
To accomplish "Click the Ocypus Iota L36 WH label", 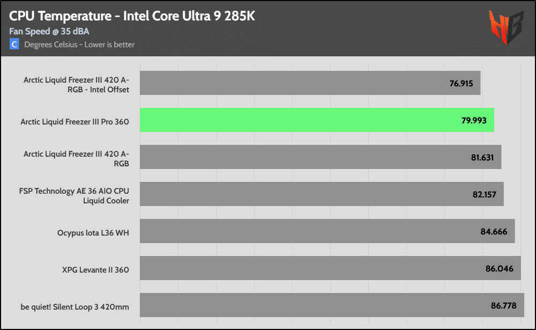I will [93, 233].
